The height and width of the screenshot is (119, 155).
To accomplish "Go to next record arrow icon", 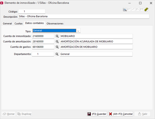I will (x=138, y=10).
